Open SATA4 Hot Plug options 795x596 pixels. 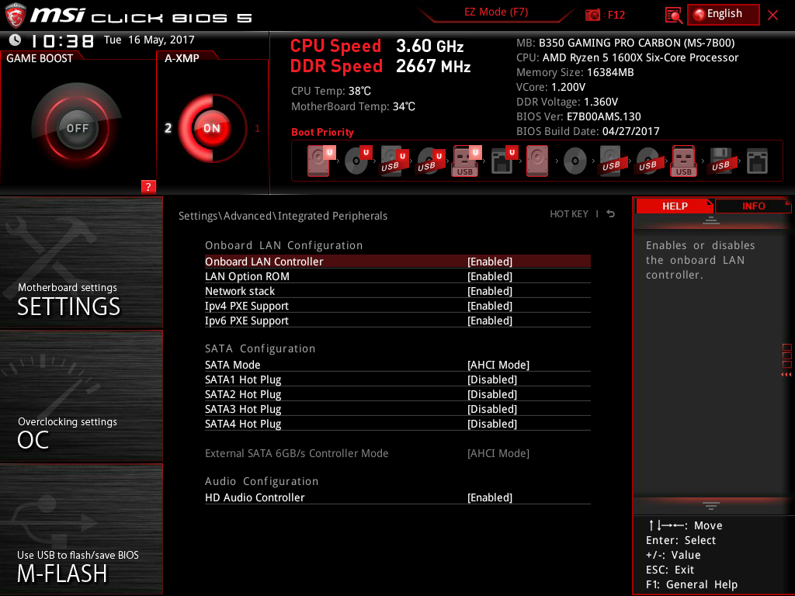pos(397,423)
